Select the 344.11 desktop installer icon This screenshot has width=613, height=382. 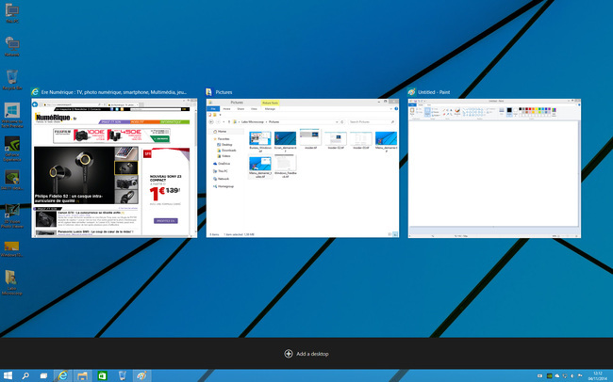coord(12,180)
